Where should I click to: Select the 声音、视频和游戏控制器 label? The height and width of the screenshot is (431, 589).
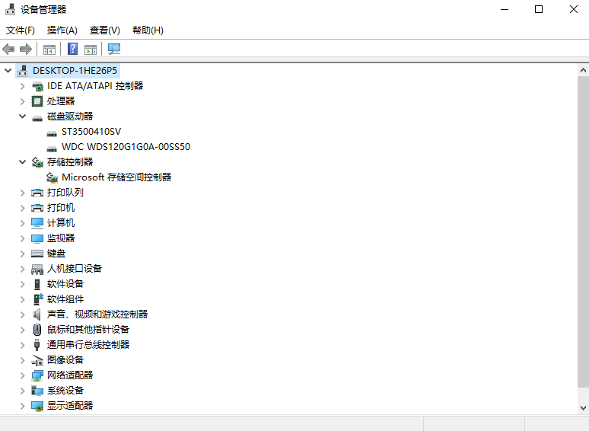[x=97, y=314]
